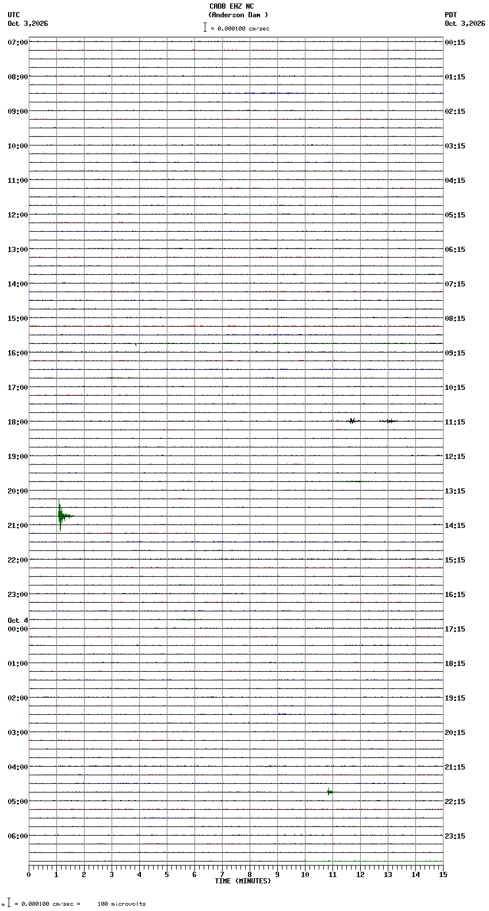The height and width of the screenshot is (911, 489).
Task: Click the 19:00 UTC time label
Action: [x=18, y=457]
